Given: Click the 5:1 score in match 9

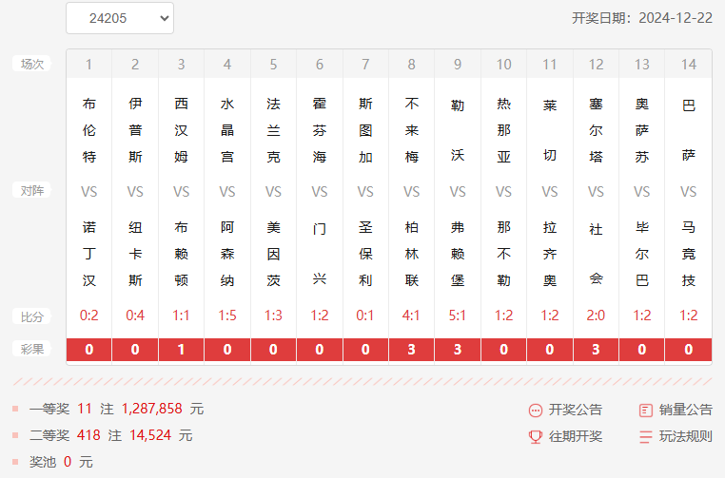Looking at the screenshot, I should coord(458,315).
